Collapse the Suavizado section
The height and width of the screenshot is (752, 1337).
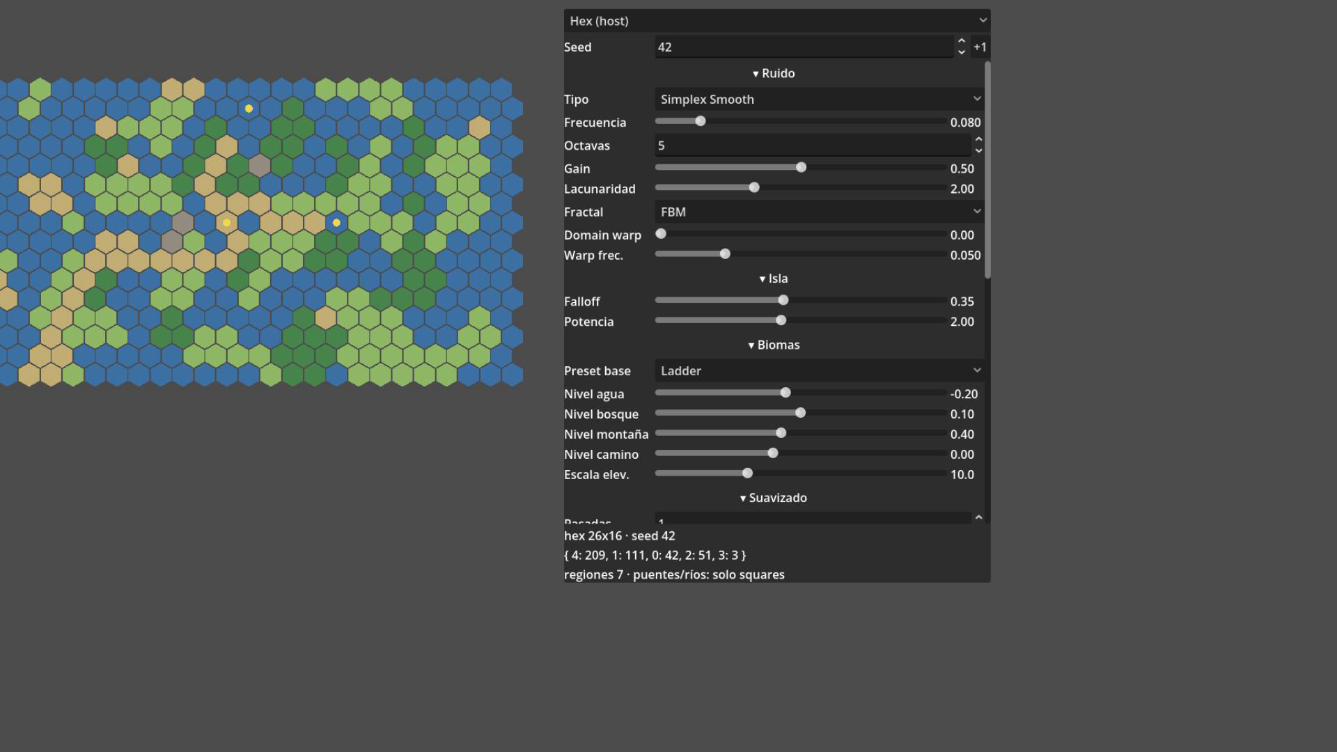[774, 498]
